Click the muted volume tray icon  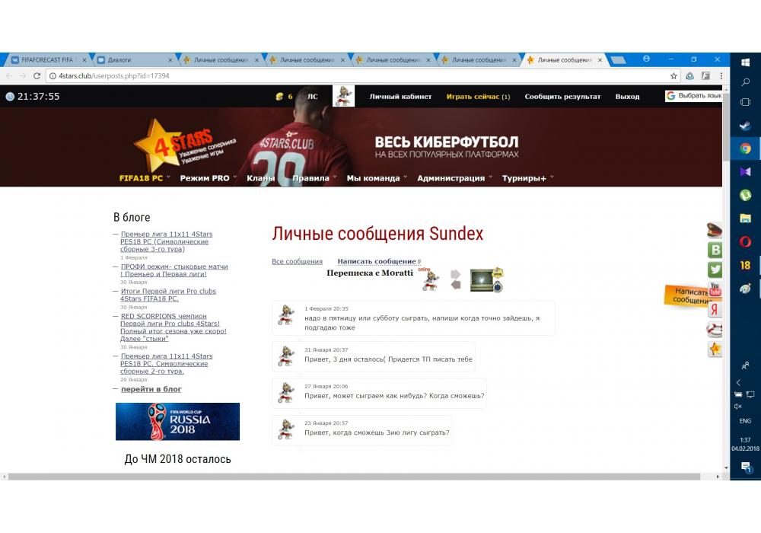pyautogui.click(x=738, y=407)
